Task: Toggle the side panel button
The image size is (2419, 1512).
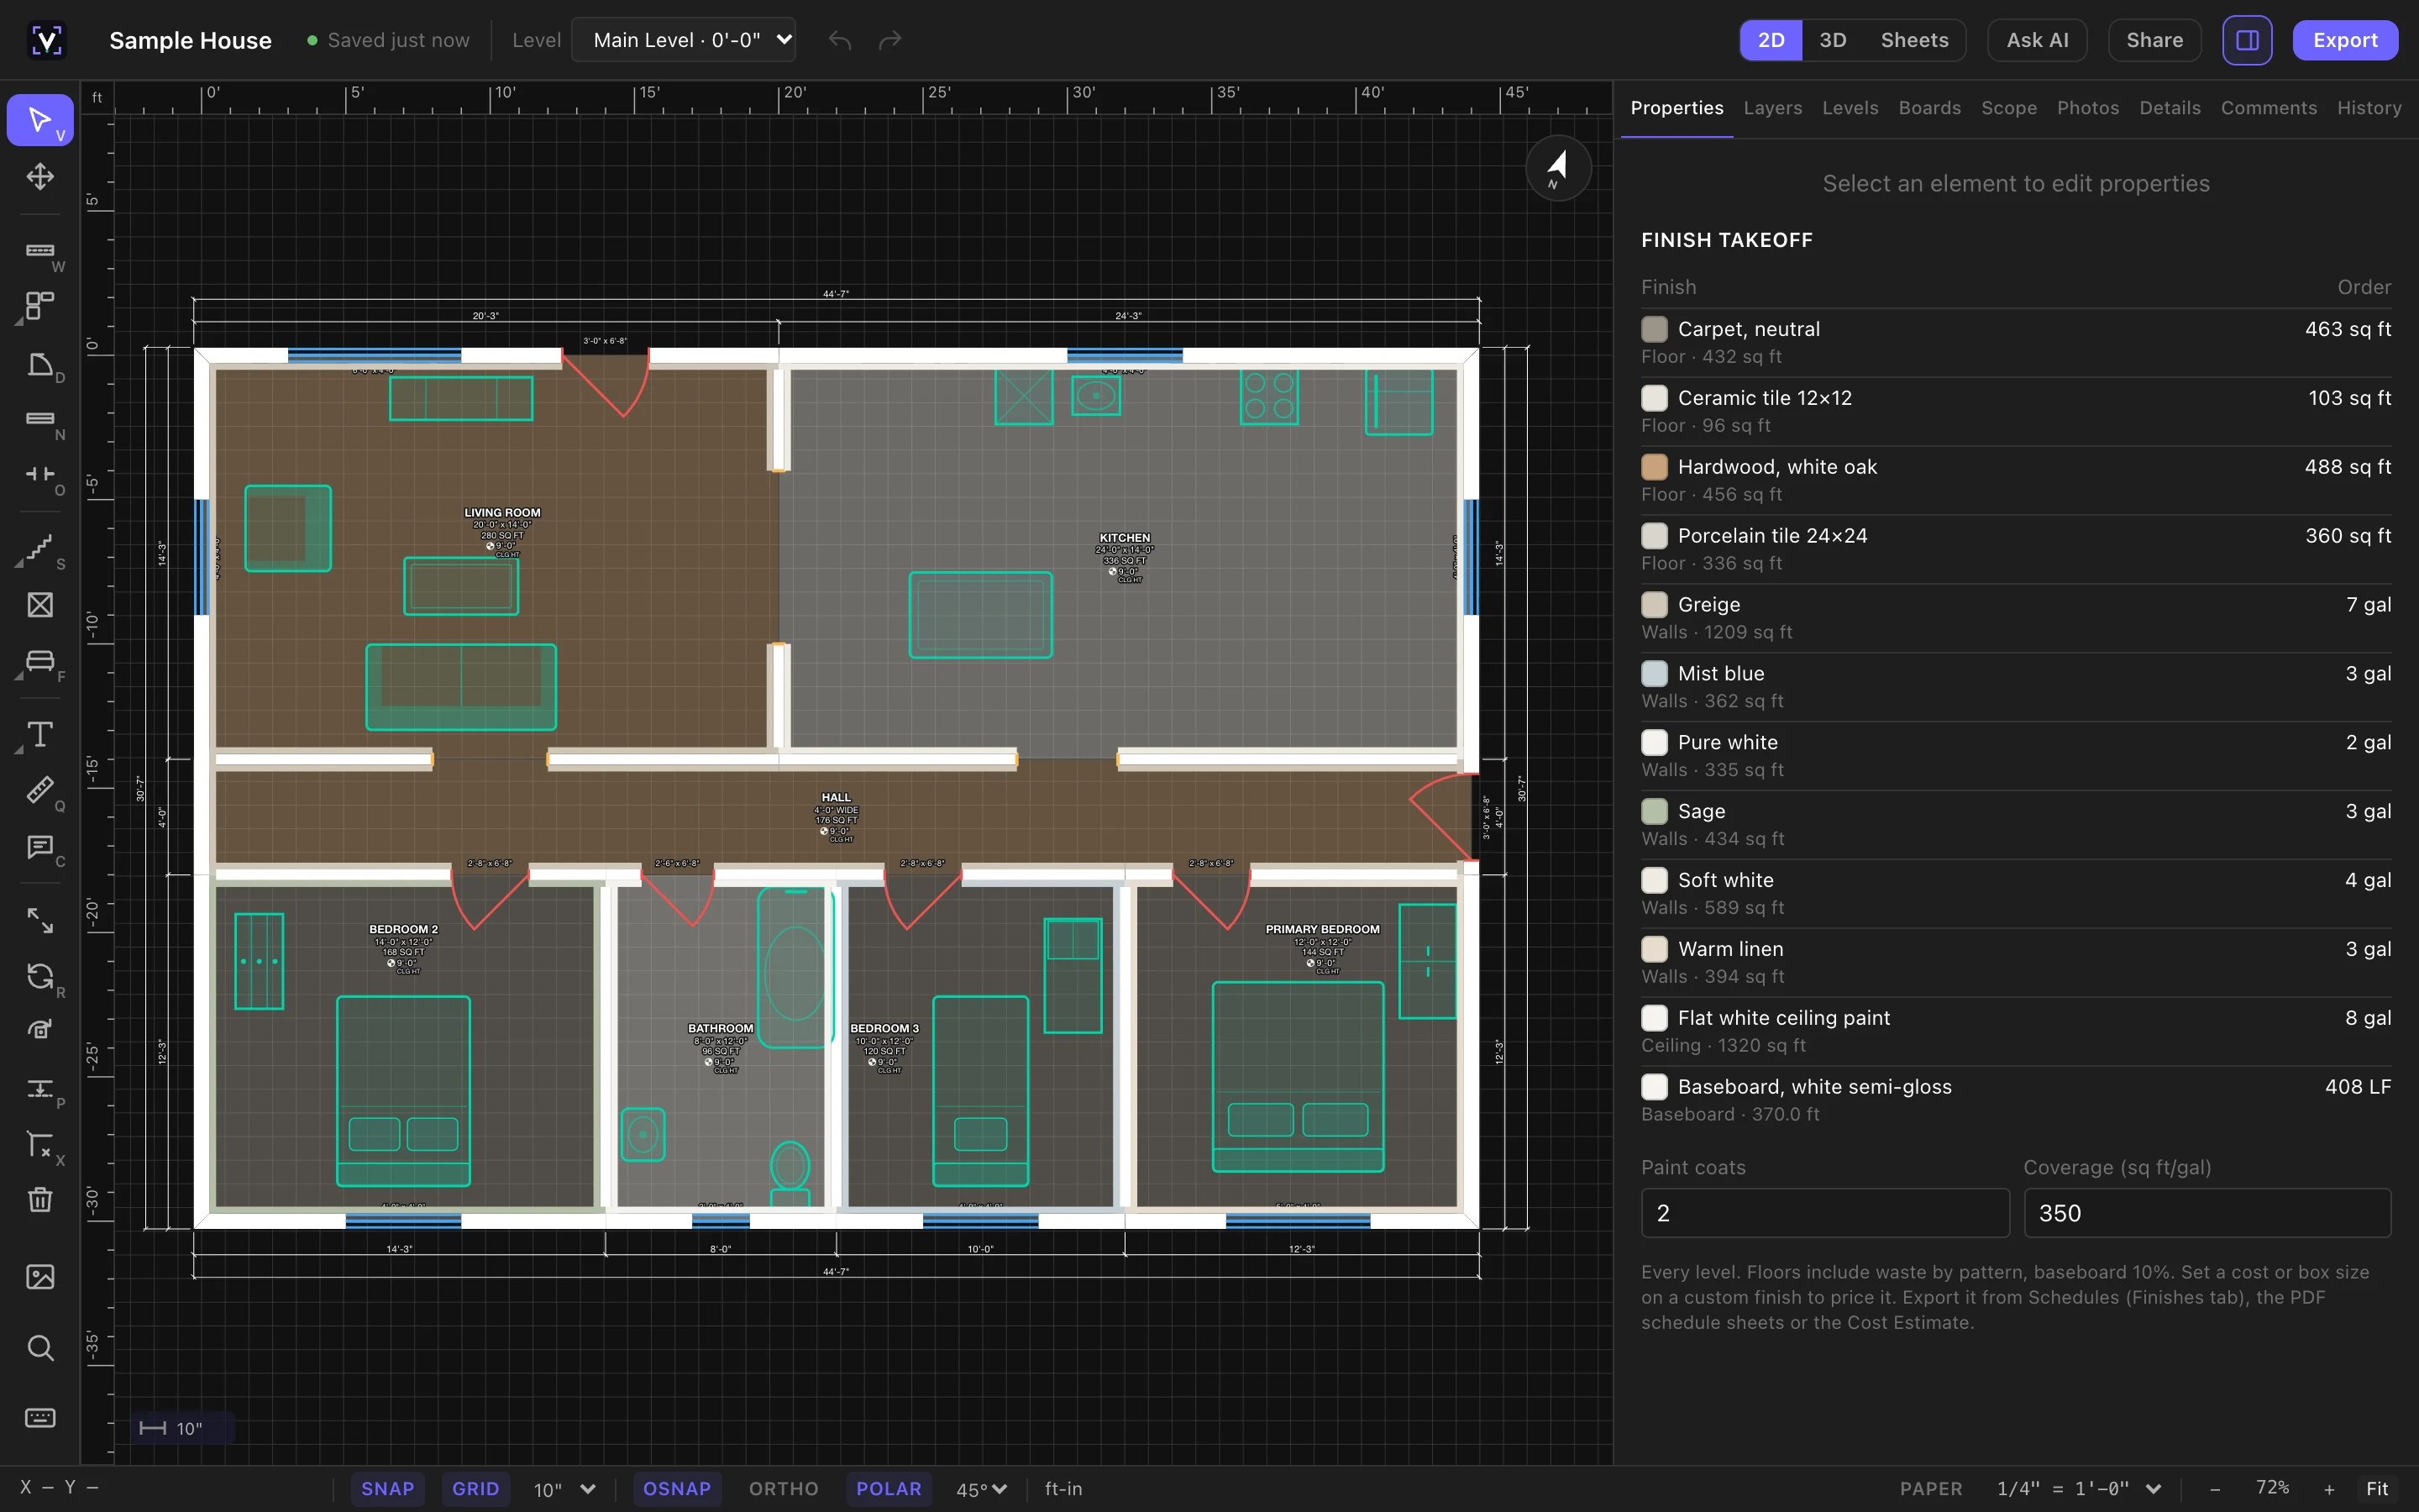Action: pyautogui.click(x=2247, y=40)
